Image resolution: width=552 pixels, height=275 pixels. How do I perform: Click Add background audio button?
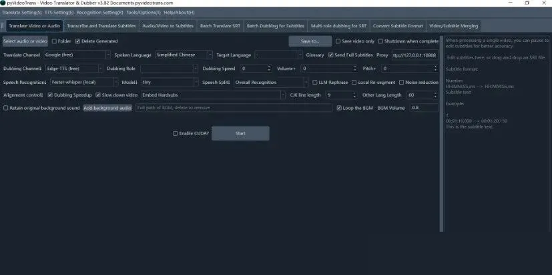point(107,108)
